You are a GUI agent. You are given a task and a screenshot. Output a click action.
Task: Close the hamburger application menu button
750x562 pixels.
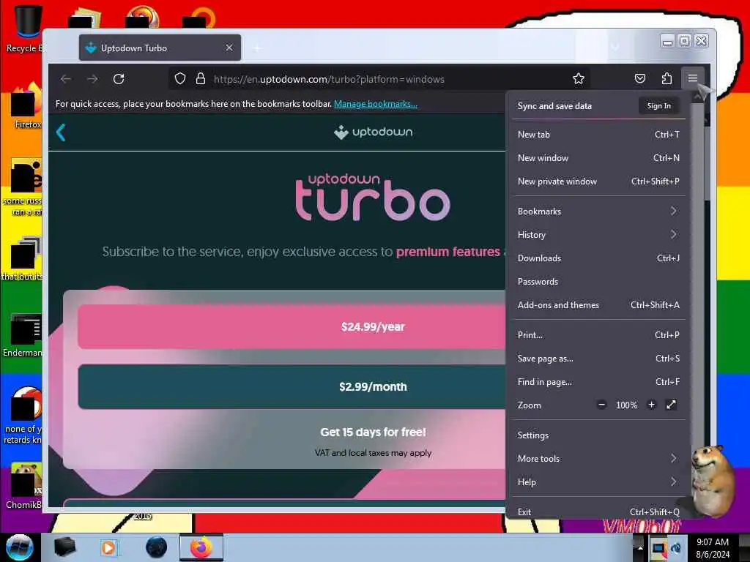[693, 78]
